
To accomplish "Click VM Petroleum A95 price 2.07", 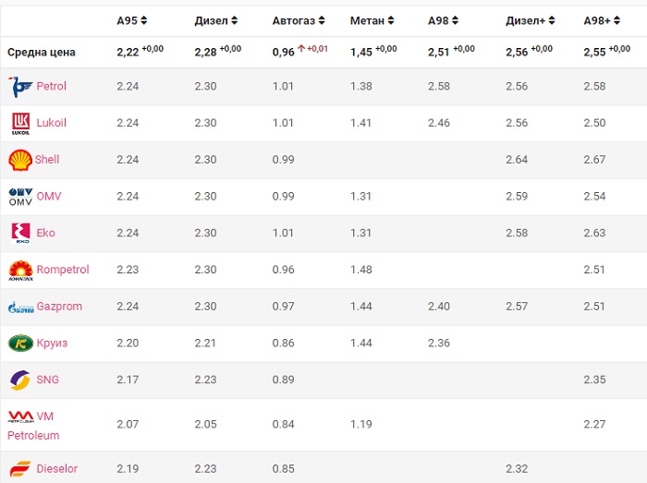I will click(128, 425).
